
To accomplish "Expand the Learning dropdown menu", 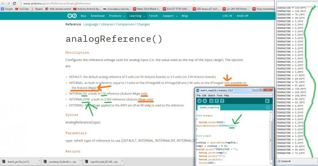I will [x=137, y=16].
